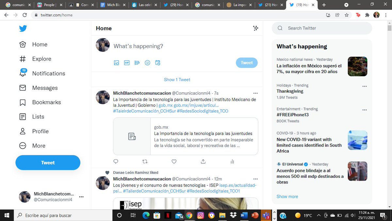Open the gob.mx link preview card
This screenshot has height=221, width=392.
click(x=186, y=136)
